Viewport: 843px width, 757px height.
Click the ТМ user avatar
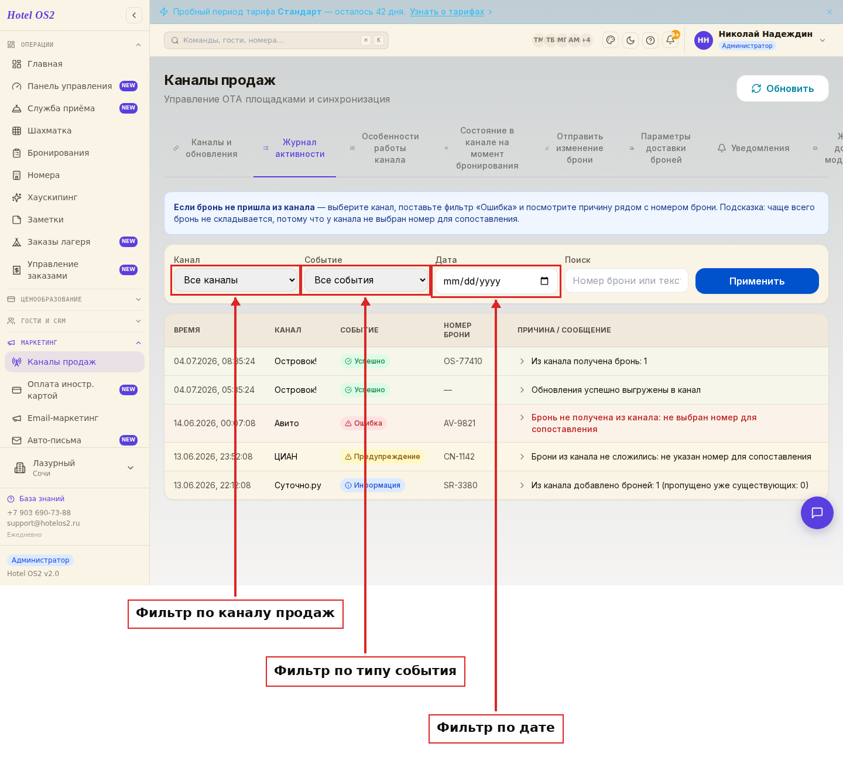[x=539, y=40]
